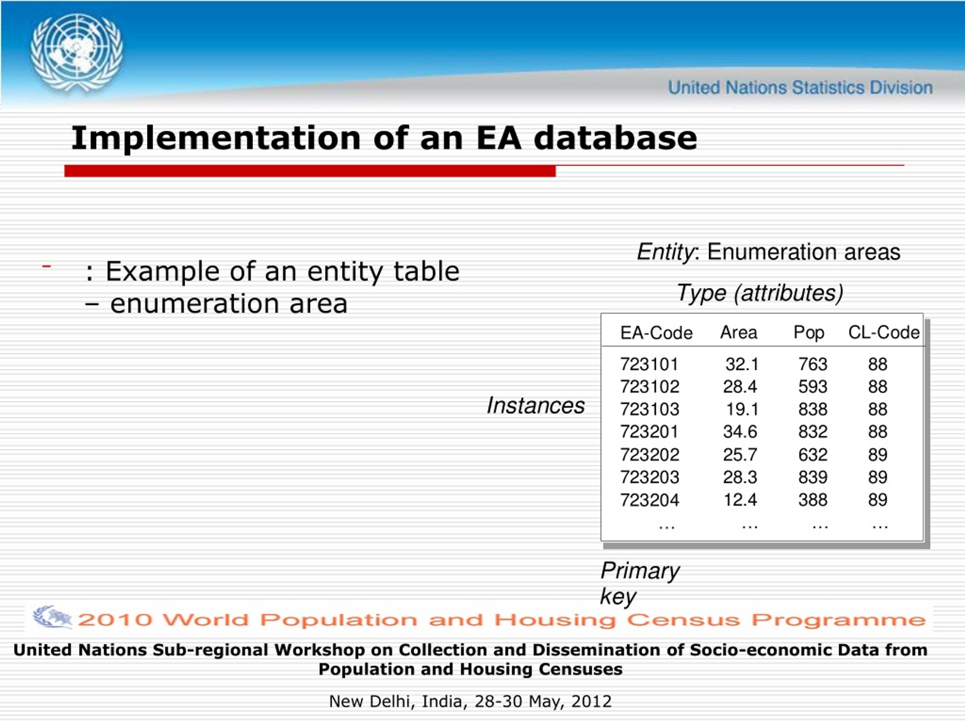Click area value 32.1
Viewport: 965px width, 723px height.
[742, 365]
